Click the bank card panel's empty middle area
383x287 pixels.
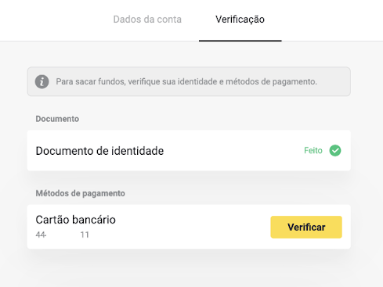pos(193,227)
